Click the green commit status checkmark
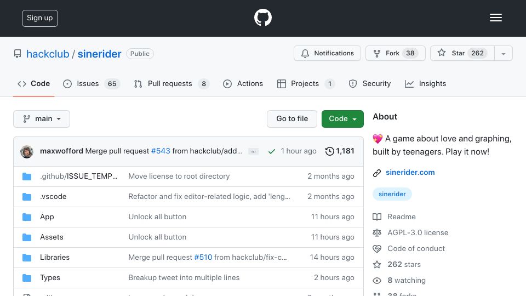The height and width of the screenshot is (296, 526). (x=272, y=152)
